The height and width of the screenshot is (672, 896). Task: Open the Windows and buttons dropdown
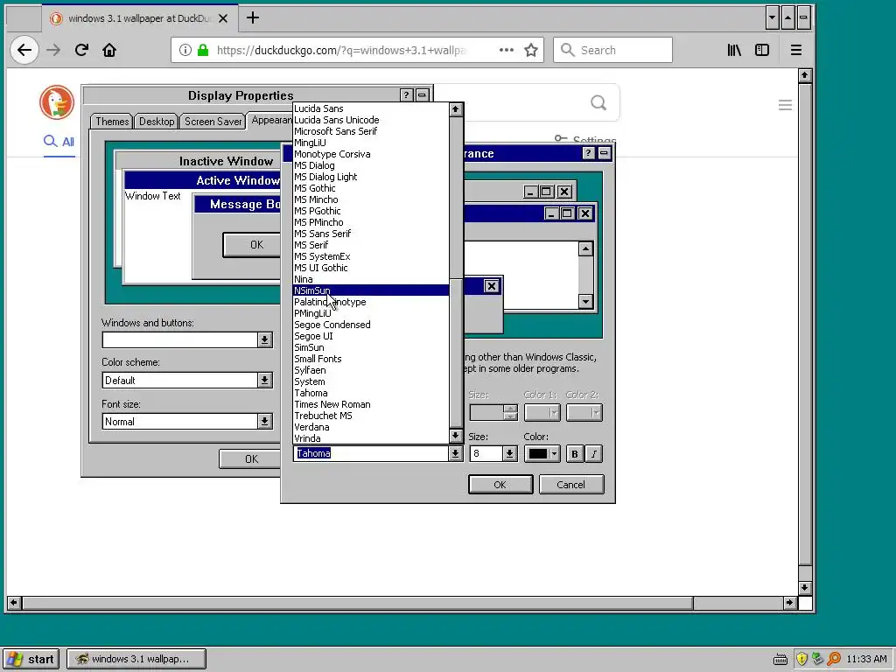(264, 340)
